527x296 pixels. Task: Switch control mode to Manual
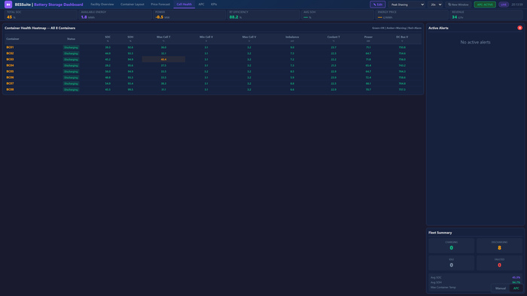[x=500, y=288]
